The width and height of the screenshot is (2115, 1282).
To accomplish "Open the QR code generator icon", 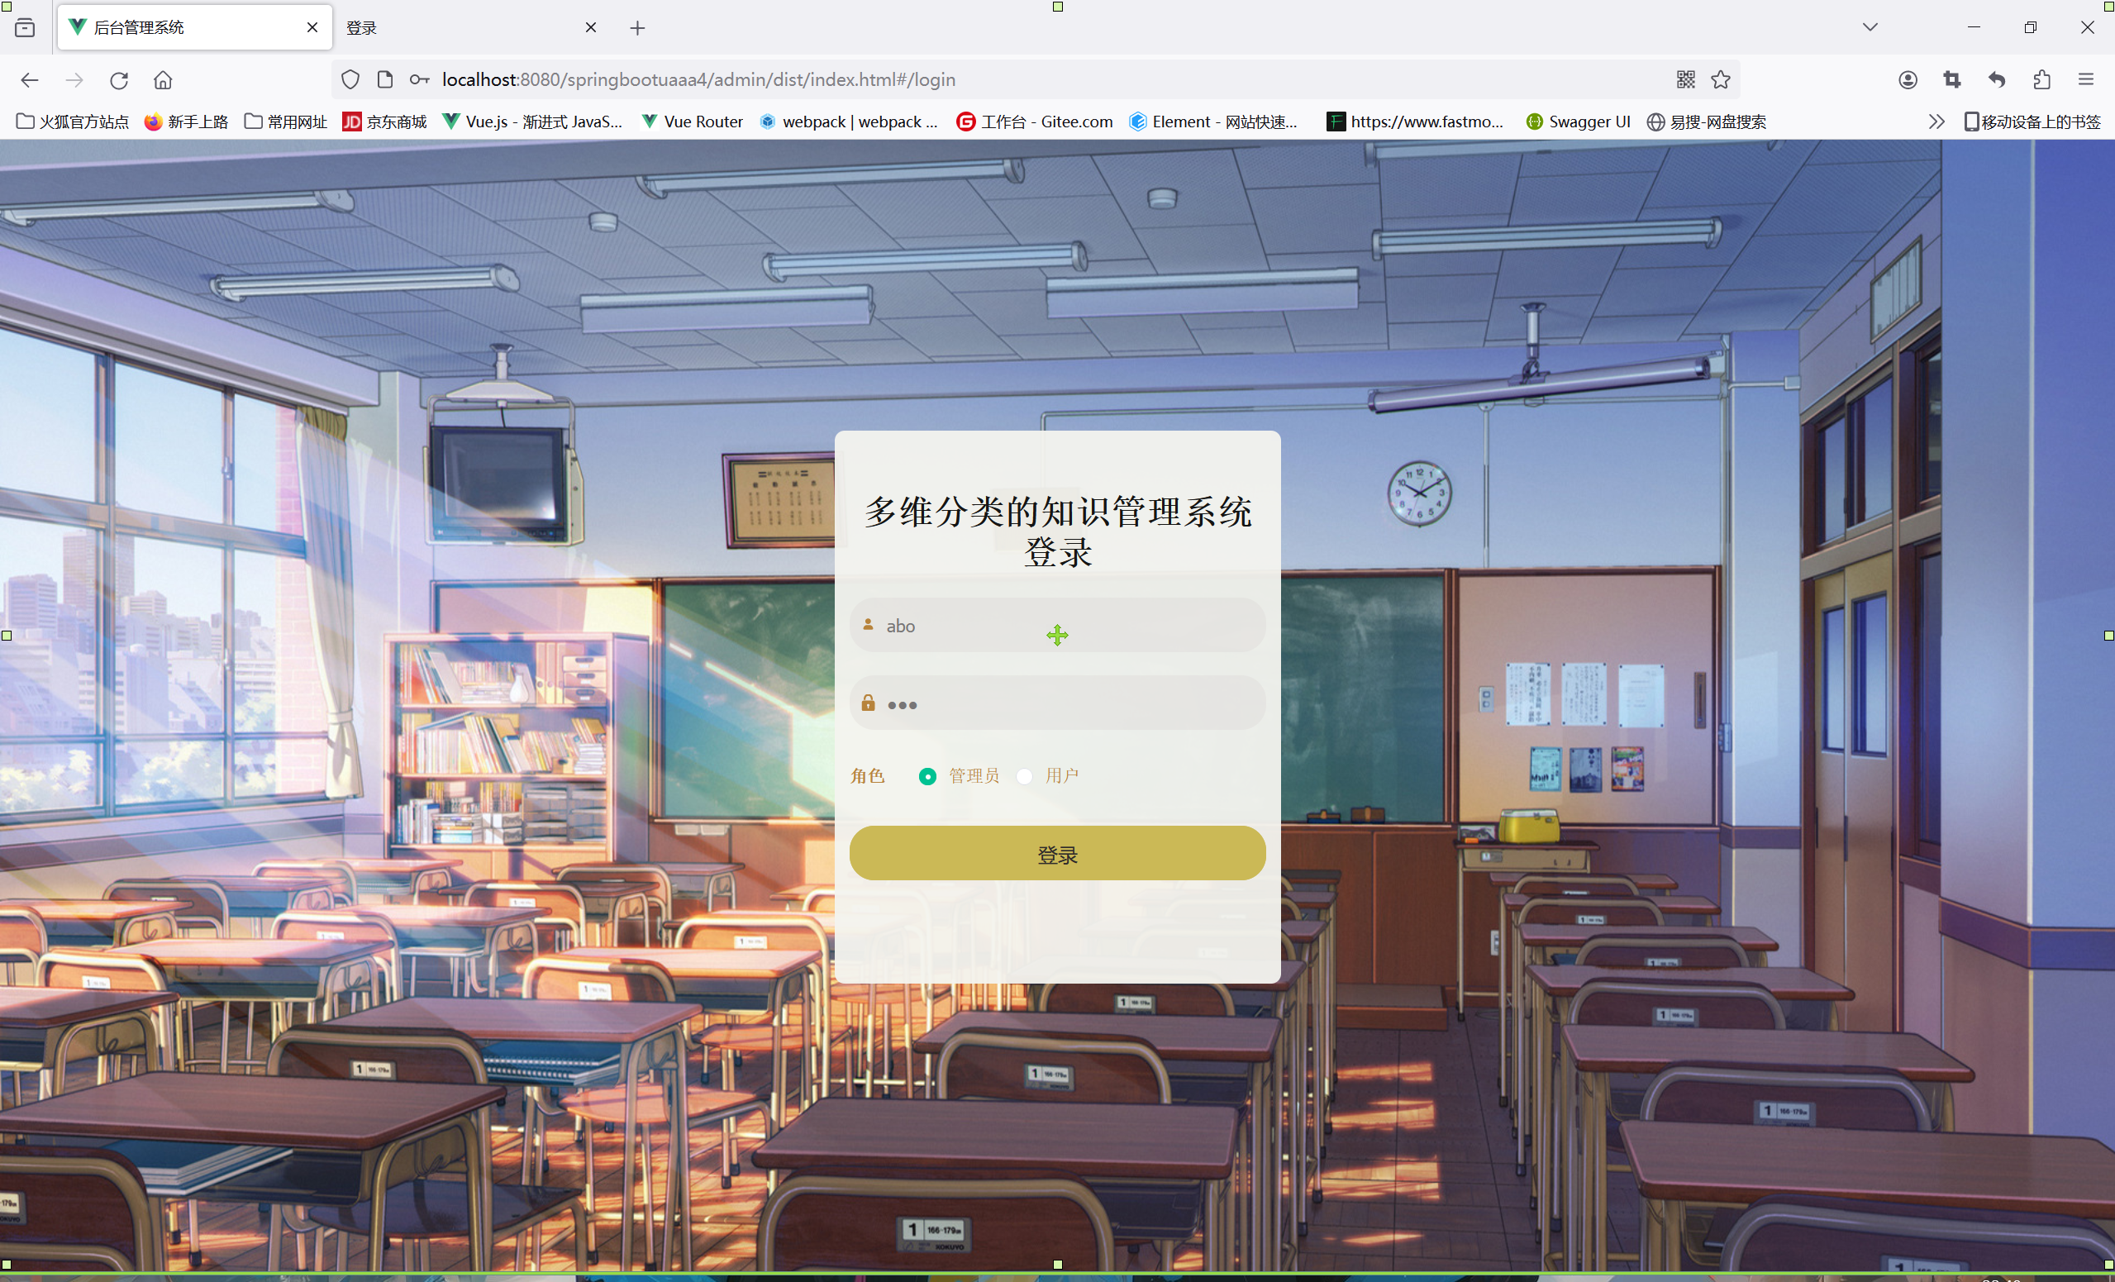I will pos(1685,80).
